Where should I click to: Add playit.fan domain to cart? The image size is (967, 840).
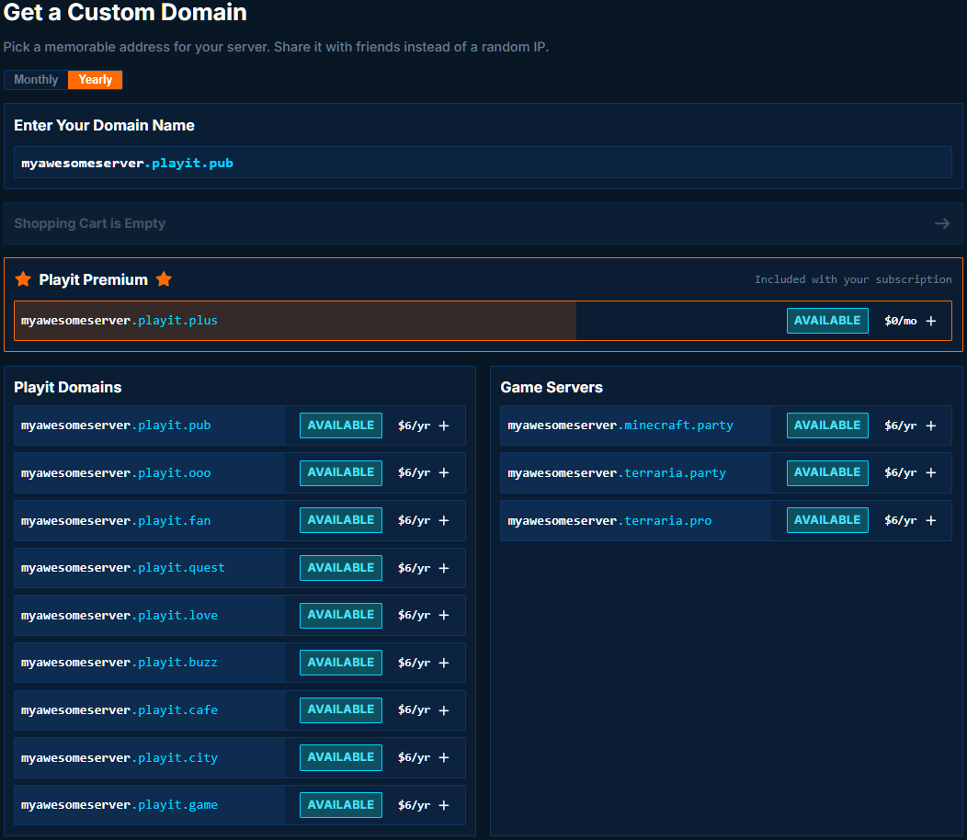444,520
